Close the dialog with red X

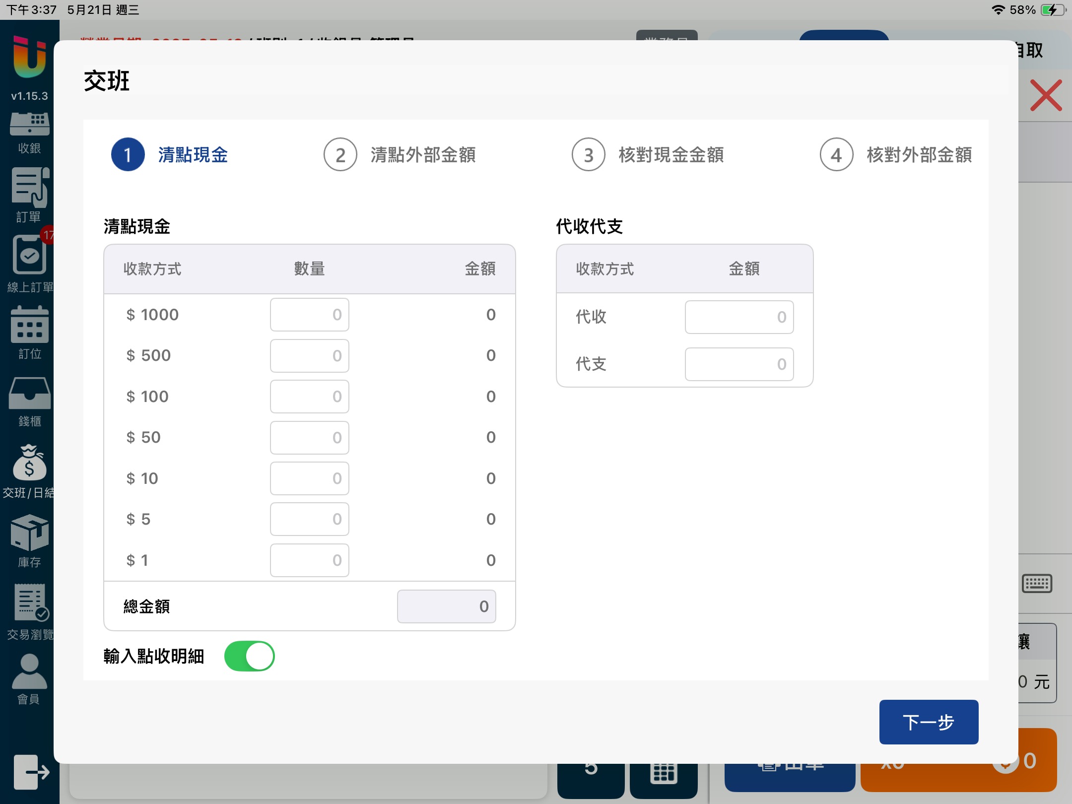[1046, 95]
